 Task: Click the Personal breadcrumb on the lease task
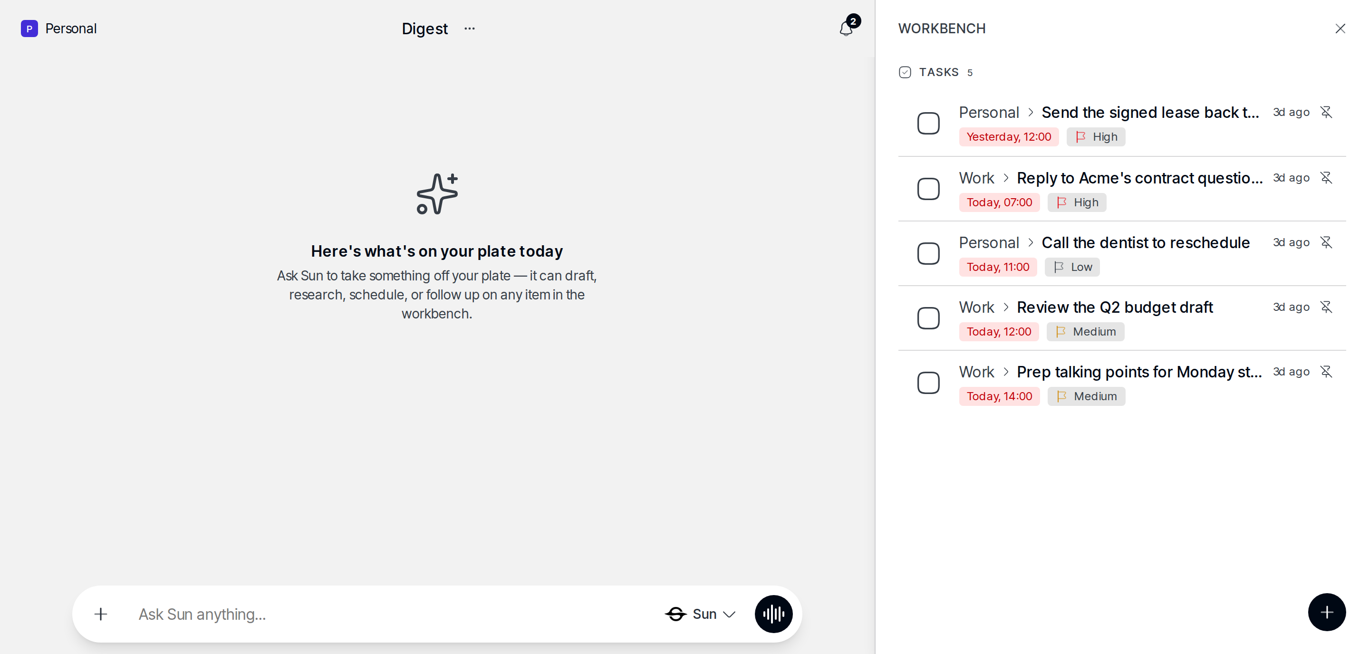coord(989,113)
